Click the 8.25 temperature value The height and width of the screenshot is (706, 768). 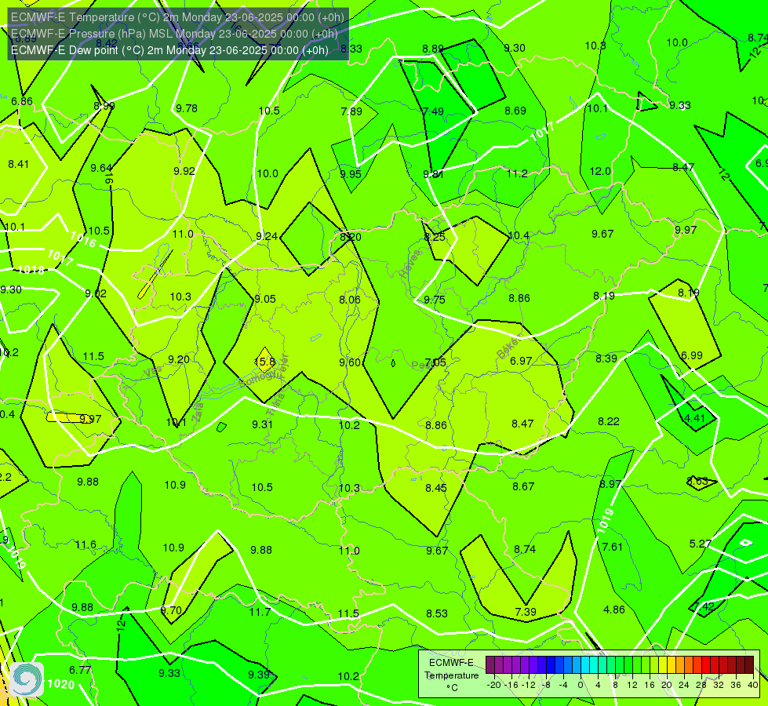(x=435, y=237)
